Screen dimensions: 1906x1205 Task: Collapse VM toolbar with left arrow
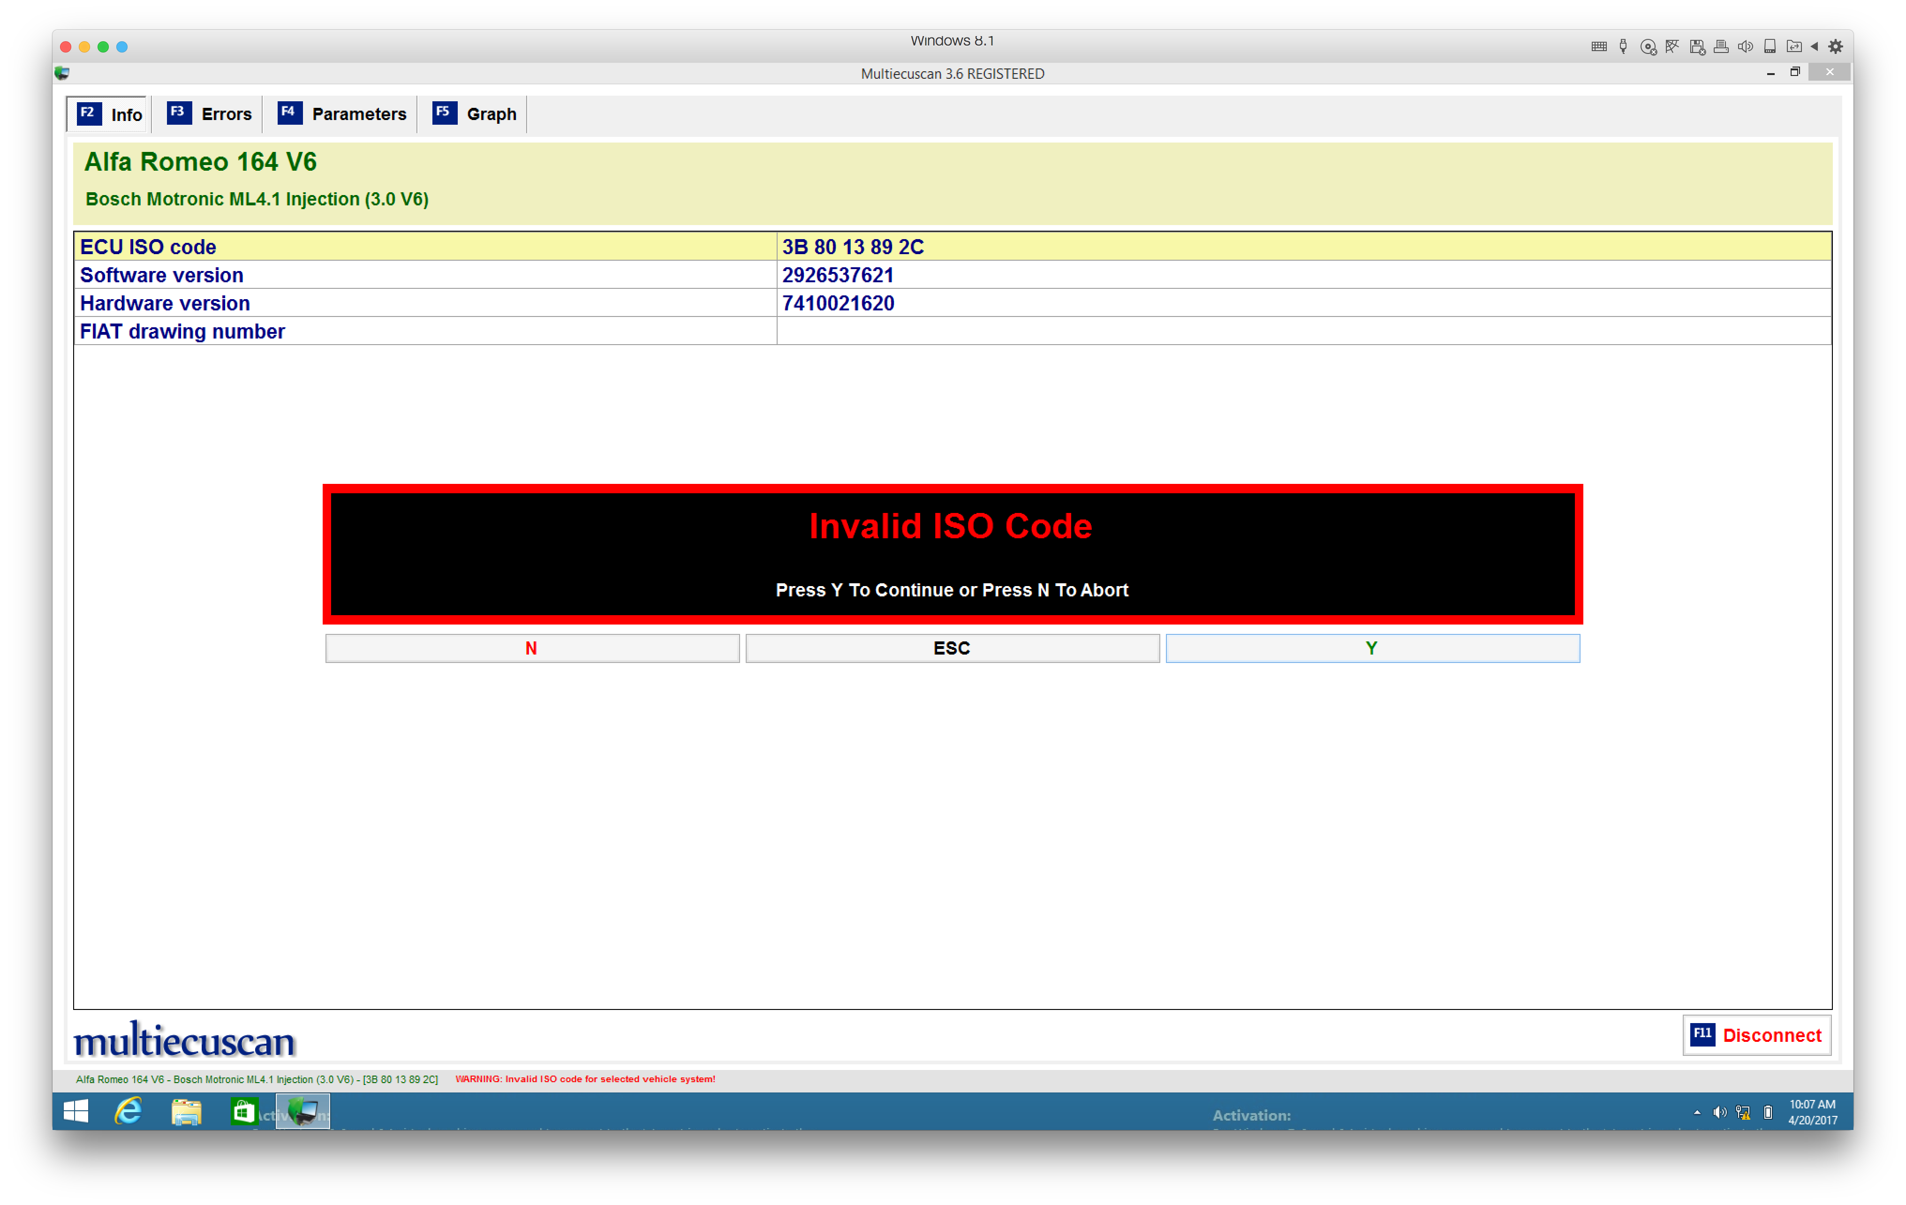tap(1814, 47)
